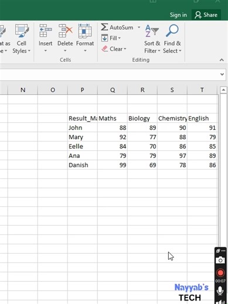
Task: Select Eelle's Biology score 70
Action: point(142,146)
